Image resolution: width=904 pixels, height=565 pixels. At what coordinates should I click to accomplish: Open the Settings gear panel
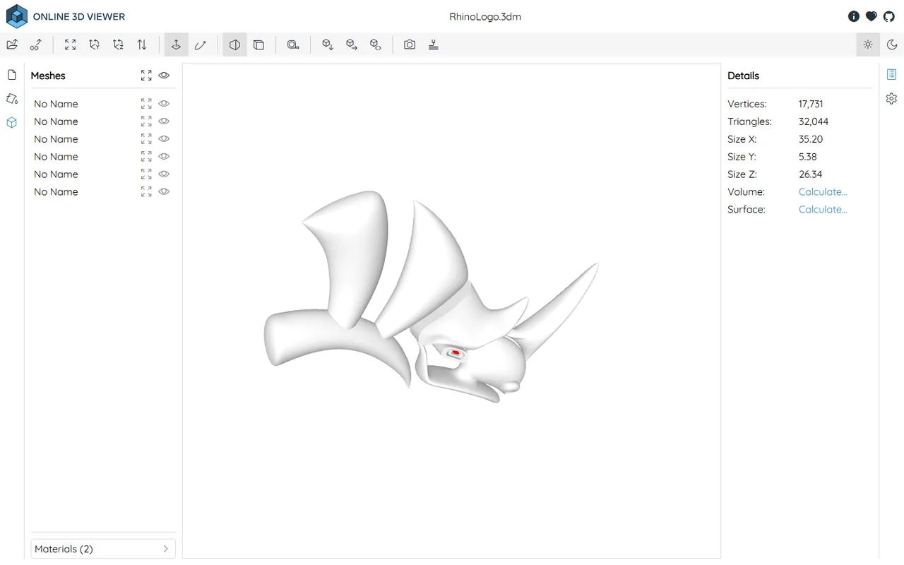point(891,99)
